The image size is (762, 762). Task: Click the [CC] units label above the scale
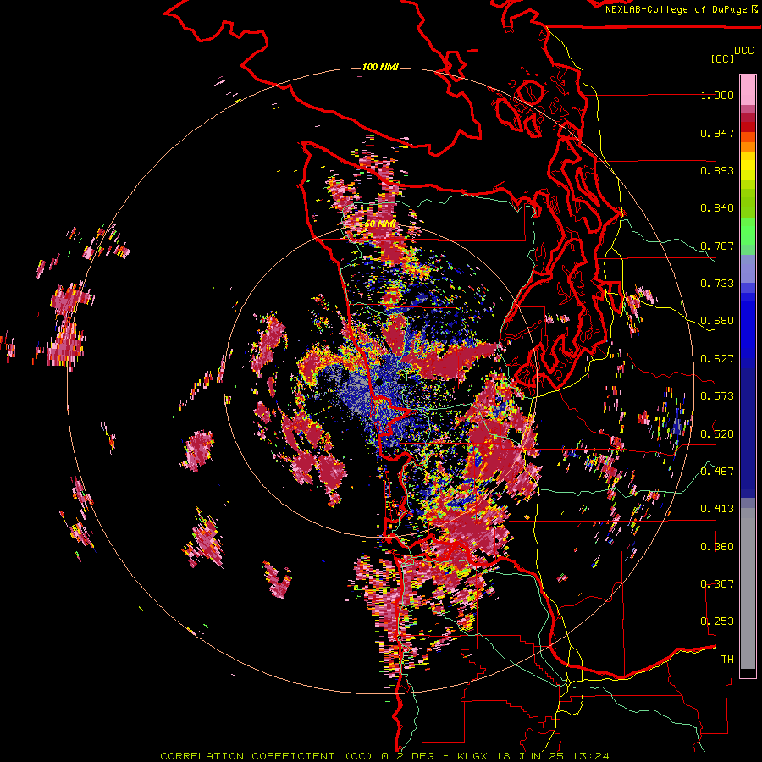(723, 58)
